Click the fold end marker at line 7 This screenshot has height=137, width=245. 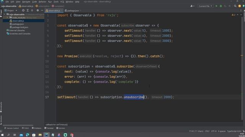pos(56,46)
